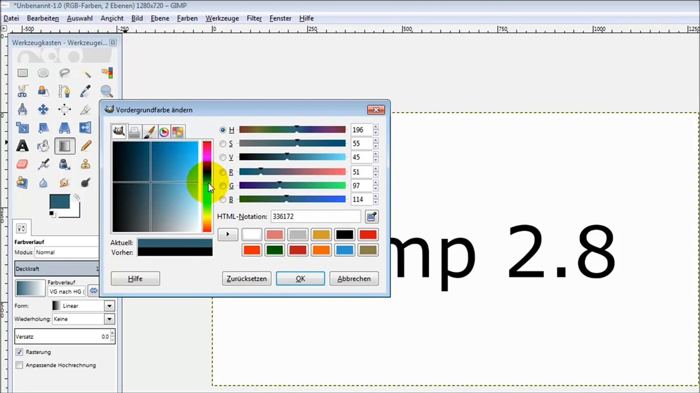Click the H value 196 spinner arrows
700x393 pixels.
point(376,130)
